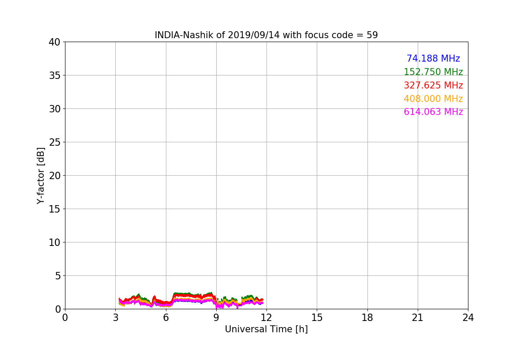520x347 pixels.
Task: Click the y-axis tick label 20
Action: (54, 176)
